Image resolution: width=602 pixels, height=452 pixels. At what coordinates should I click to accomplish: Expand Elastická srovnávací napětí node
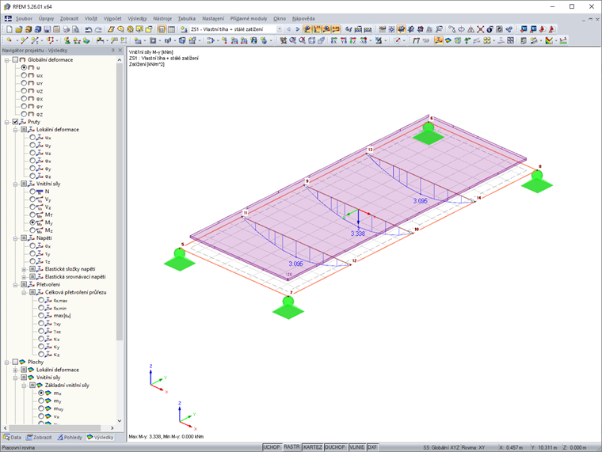(24, 276)
